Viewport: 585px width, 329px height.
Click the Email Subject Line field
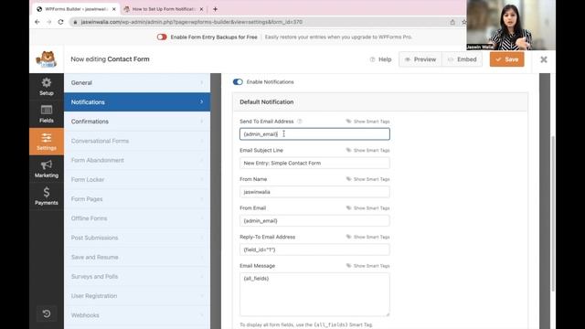(x=314, y=163)
